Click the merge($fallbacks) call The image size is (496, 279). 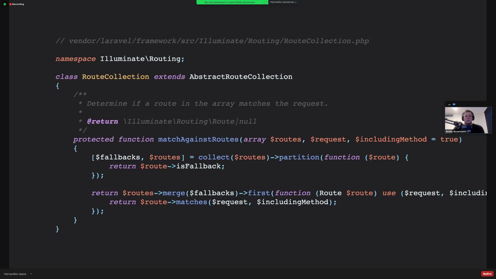[x=200, y=193]
